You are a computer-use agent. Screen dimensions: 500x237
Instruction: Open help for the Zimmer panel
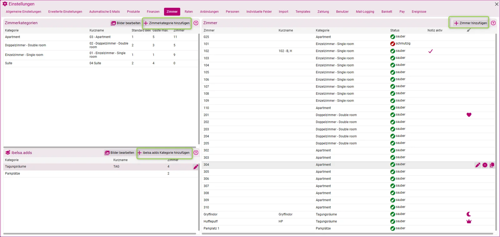[x=493, y=23]
